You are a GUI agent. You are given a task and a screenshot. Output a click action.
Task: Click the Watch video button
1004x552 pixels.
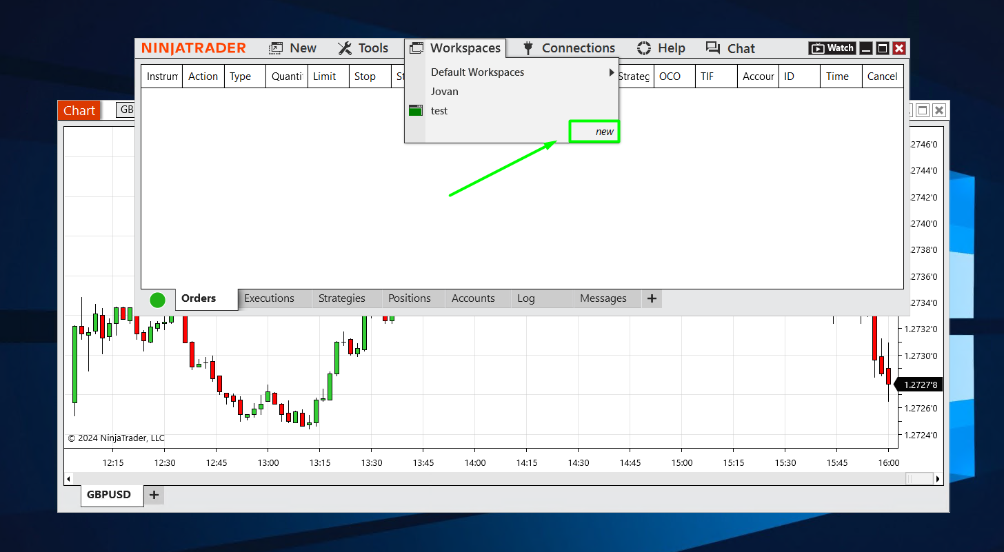[832, 48]
